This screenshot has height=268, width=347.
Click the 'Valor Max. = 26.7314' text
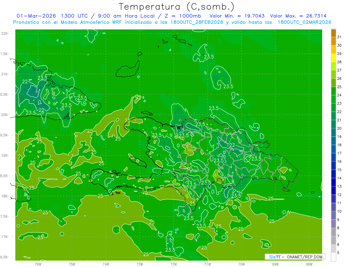coord(298,16)
